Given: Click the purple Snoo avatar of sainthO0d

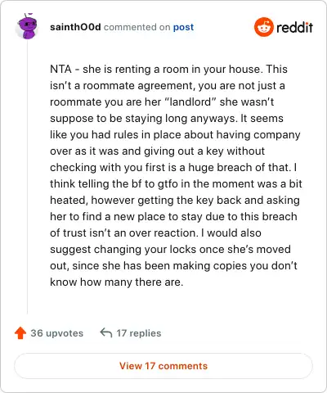Looking at the screenshot, I should (27, 26).
